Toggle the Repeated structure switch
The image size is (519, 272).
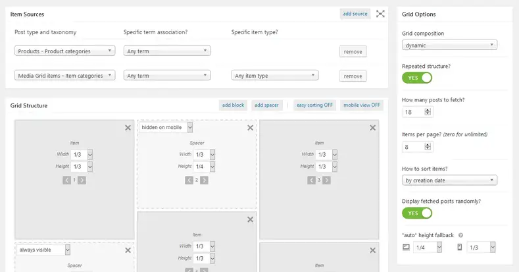pos(417,78)
